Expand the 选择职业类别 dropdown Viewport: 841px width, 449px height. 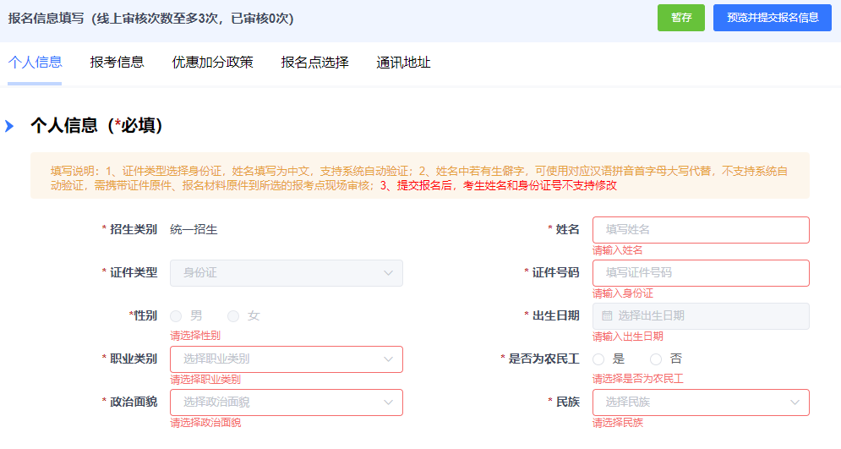pos(287,359)
